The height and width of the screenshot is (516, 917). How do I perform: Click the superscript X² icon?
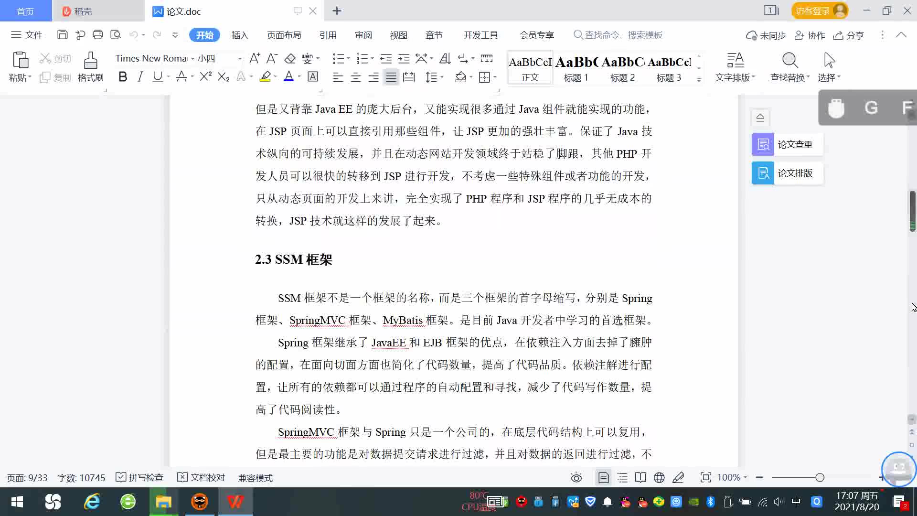coord(205,77)
